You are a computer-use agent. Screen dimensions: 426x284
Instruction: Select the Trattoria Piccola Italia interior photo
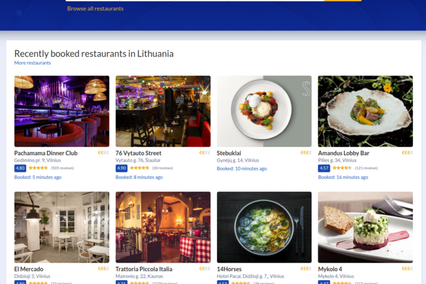[x=163, y=227]
